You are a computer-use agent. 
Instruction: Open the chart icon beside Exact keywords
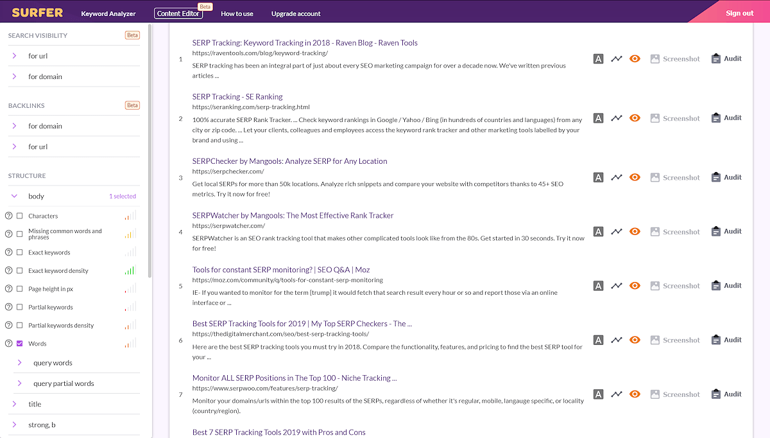click(x=129, y=252)
